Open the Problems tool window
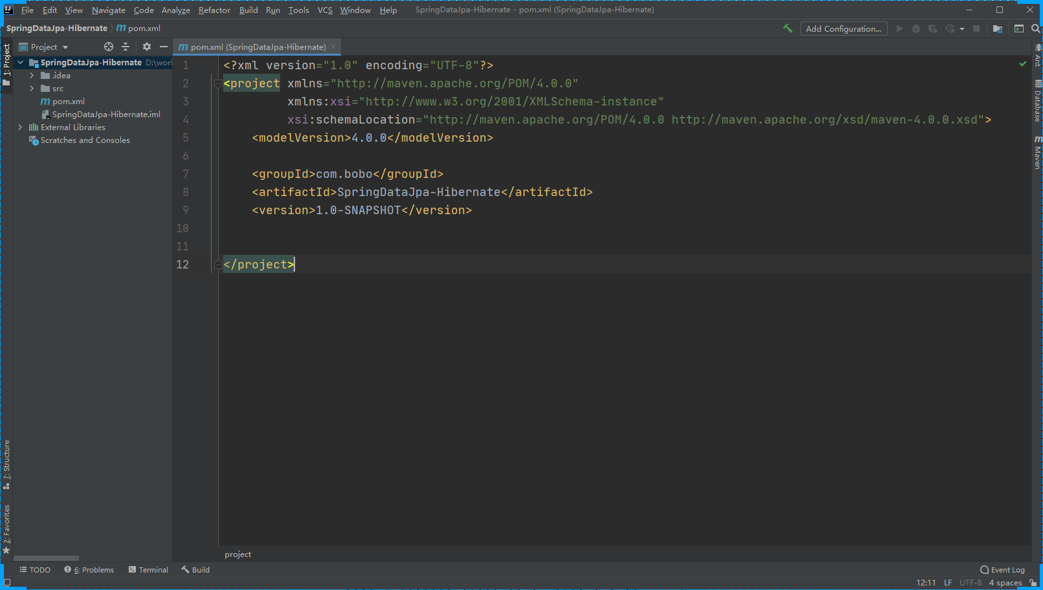This screenshot has width=1043, height=590. tap(89, 570)
